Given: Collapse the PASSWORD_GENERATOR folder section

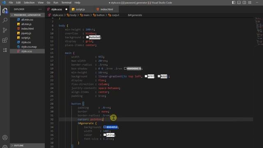Looking at the screenshot, I should (27, 15).
